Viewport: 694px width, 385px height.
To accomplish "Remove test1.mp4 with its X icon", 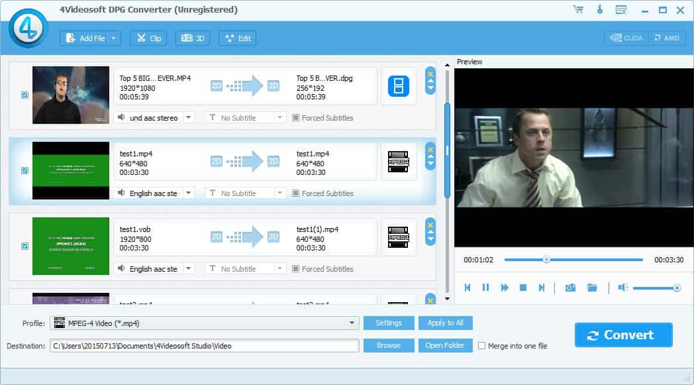I will pos(430,150).
